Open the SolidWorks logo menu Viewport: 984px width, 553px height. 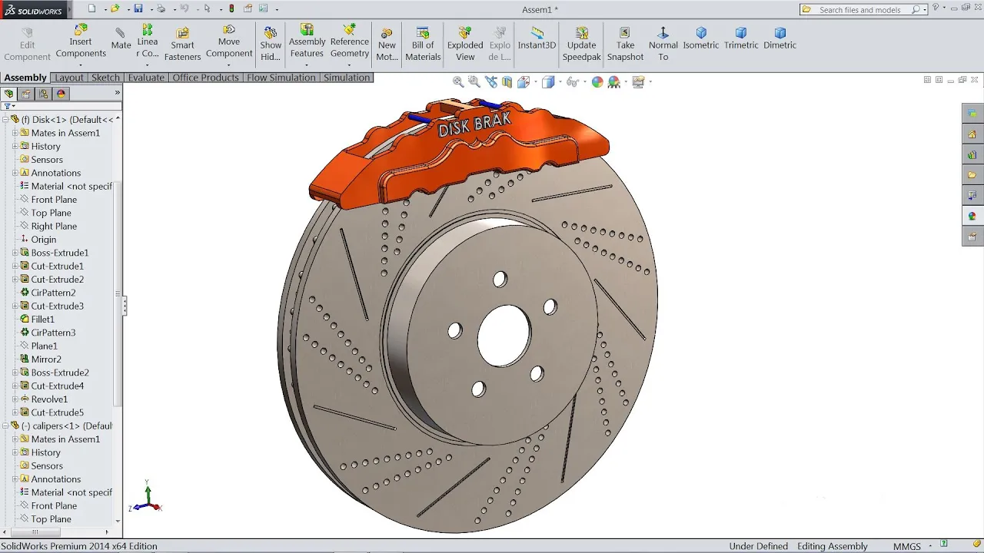[x=35, y=9]
